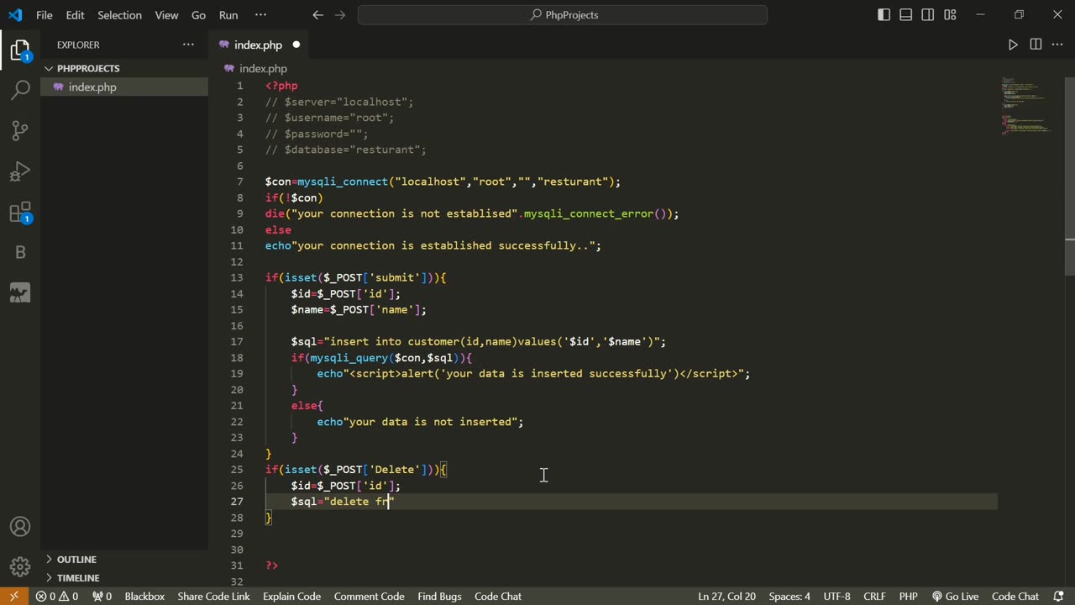Run the PHP file with play icon
The image size is (1075, 605).
point(1013,45)
